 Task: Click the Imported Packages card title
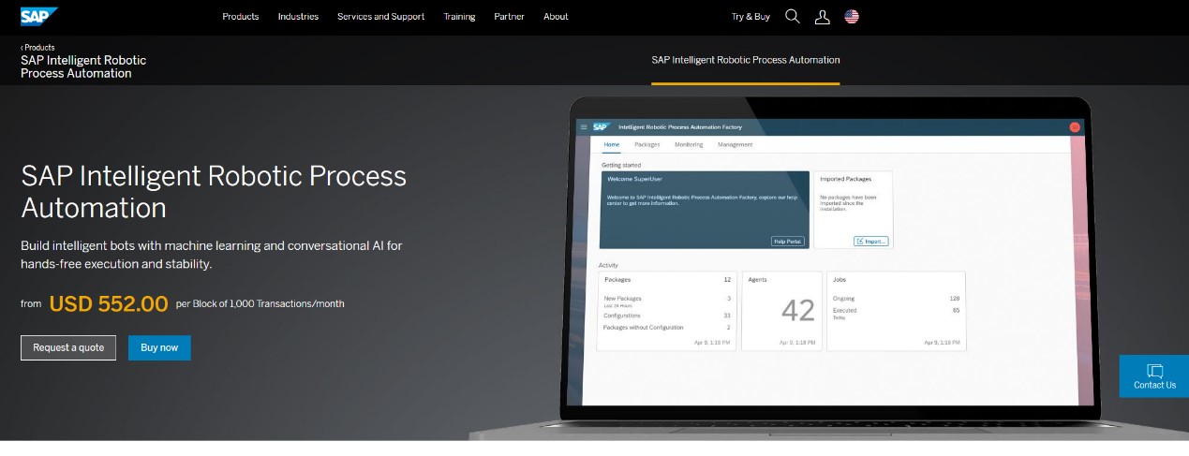(845, 178)
